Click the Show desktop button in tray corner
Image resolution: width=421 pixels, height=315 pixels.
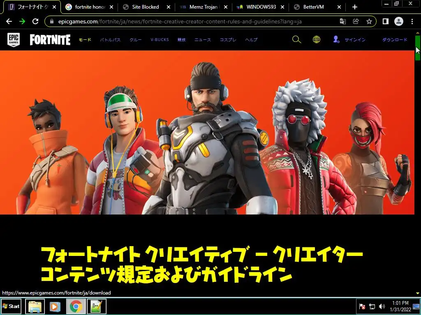pyautogui.click(x=416, y=306)
